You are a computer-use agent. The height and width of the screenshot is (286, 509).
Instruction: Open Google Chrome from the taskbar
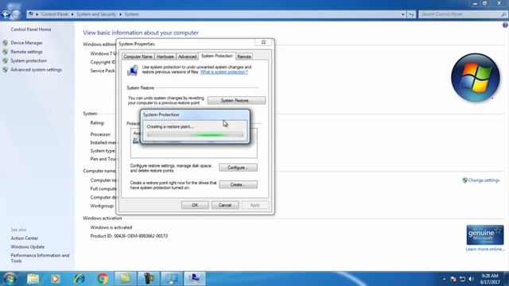click(103, 279)
